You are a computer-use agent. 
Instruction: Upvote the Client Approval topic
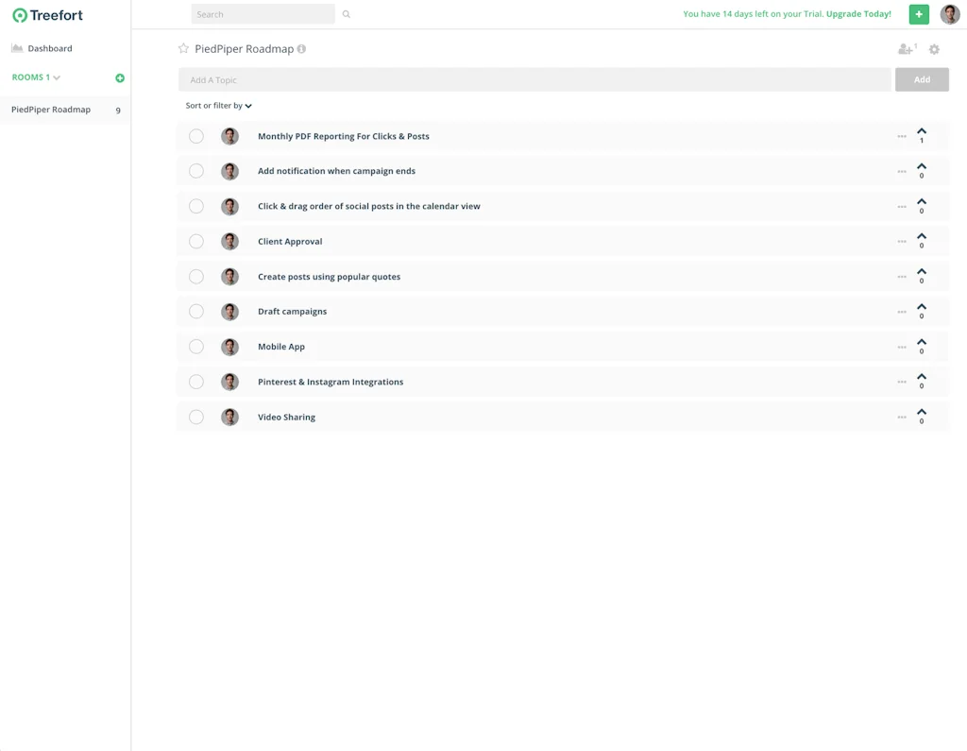(x=922, y=236)
